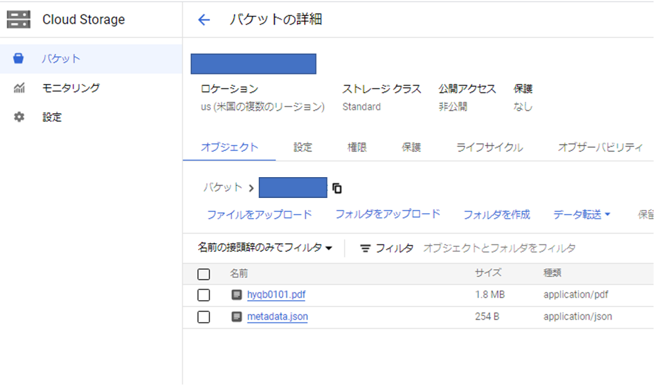
Task: Click the Standard storage class value
Action: 361,107
